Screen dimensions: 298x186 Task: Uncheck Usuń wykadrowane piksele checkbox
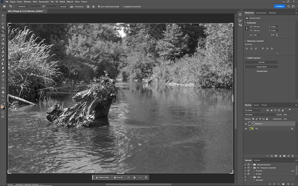[99, 6]
